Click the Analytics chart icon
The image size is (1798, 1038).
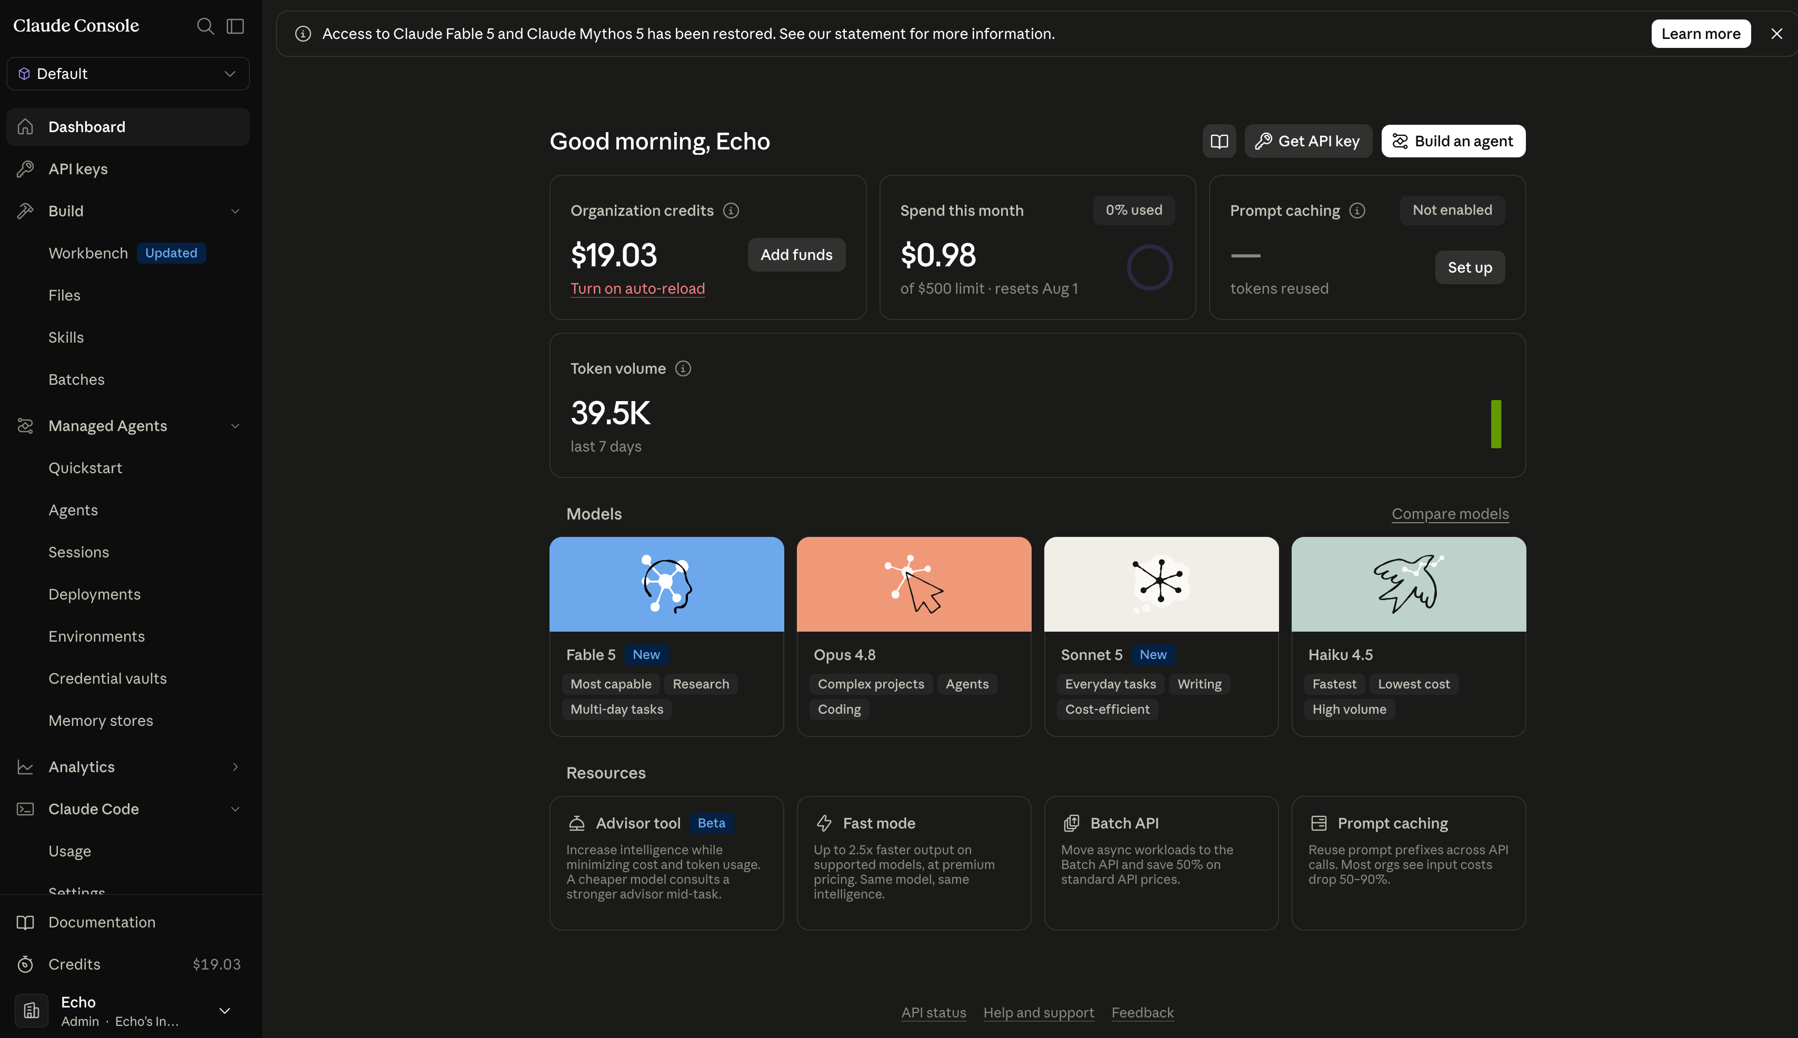click(x=26, y=767)
